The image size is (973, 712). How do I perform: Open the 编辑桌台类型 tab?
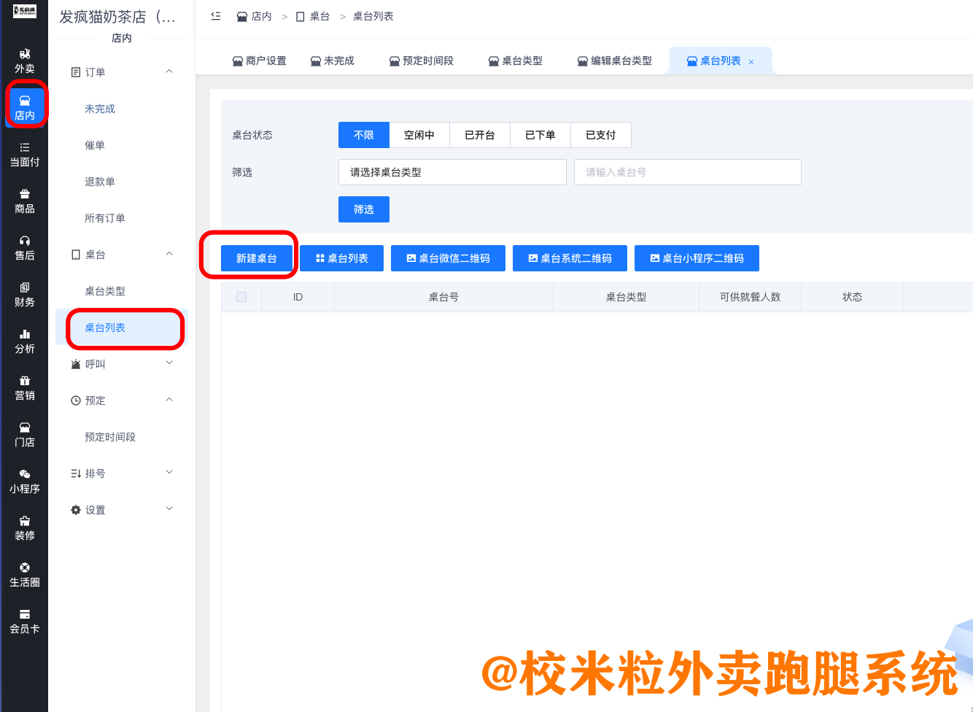[x=613, y=61]
